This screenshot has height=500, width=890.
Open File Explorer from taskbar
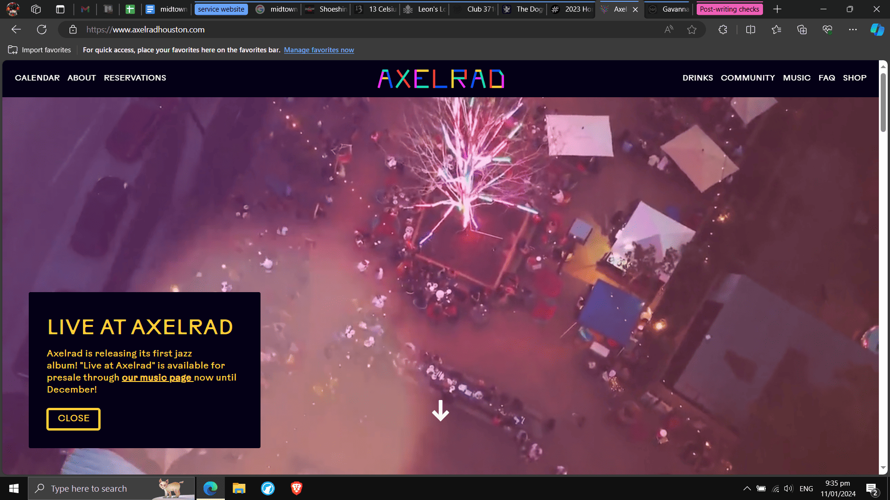(239, 488)
